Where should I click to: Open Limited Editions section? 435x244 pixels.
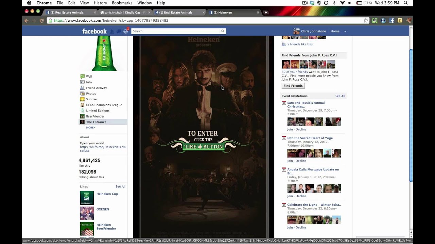[x=98, y=111]
